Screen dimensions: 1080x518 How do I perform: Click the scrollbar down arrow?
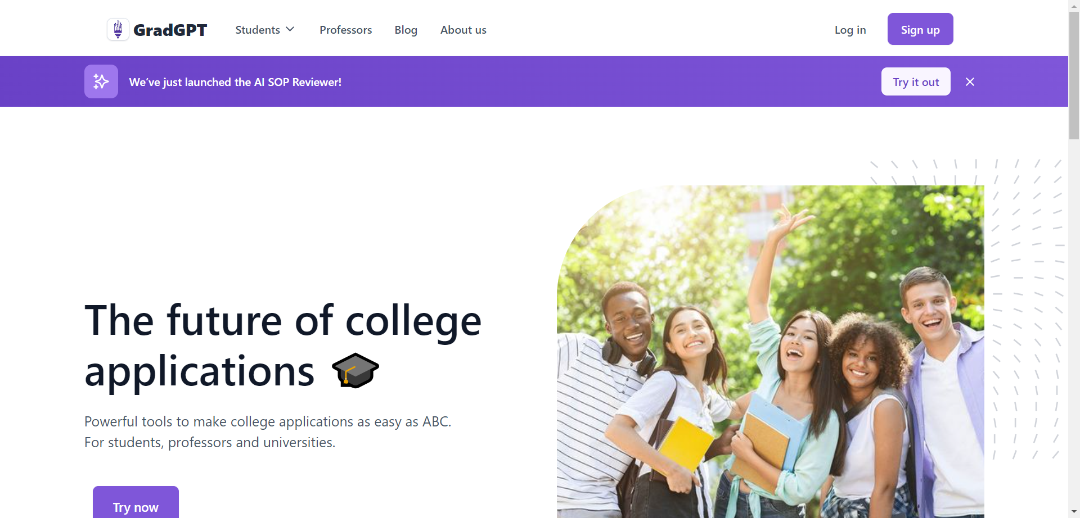click(1074, 512)
